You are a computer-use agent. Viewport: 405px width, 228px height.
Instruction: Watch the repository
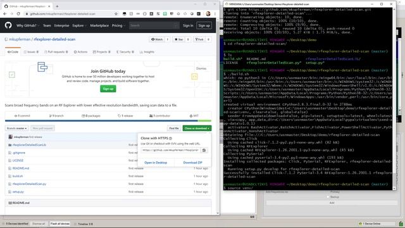157,39
